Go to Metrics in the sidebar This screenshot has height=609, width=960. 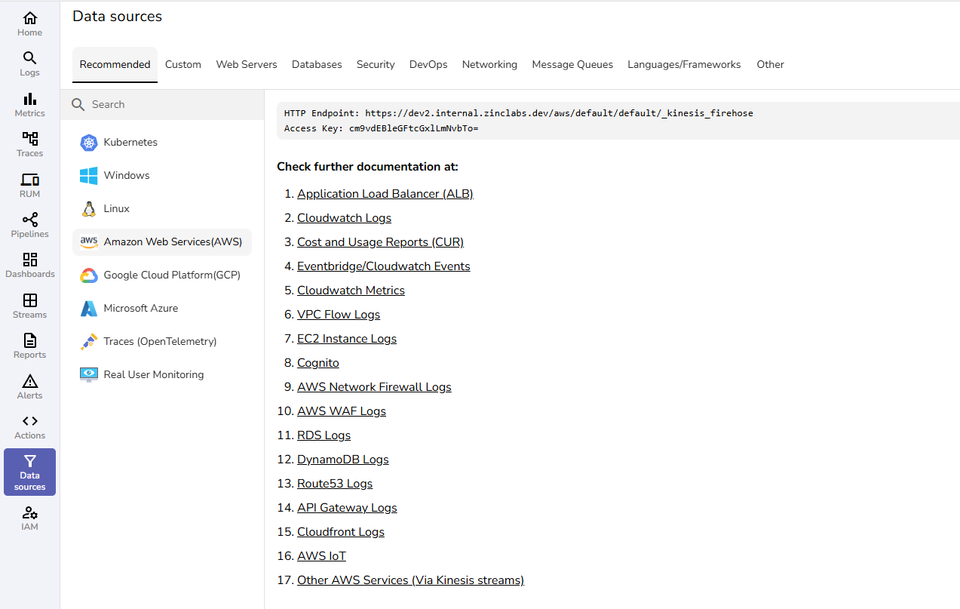(x=29, y=104)
